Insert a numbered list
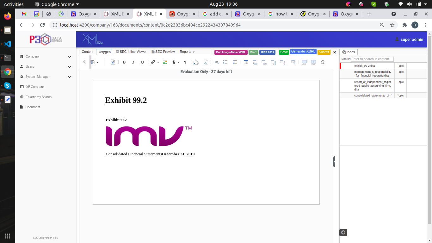Viewport: 432px width, 243px height. click(225, 62)
